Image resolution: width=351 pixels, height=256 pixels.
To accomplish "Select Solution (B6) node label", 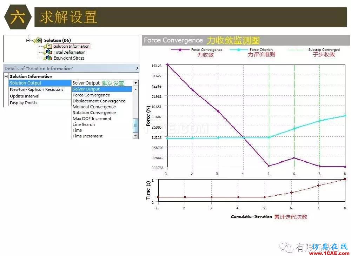I will point(57,40).
